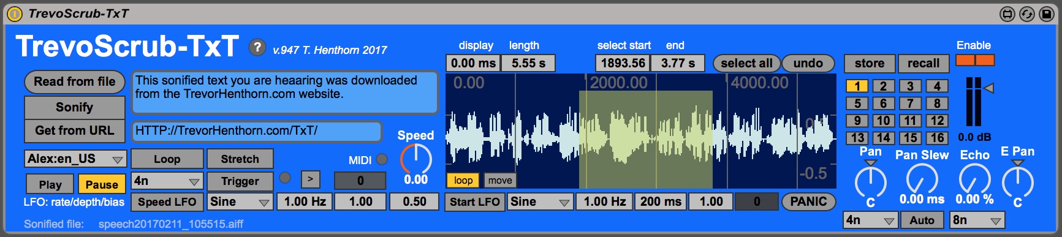The image size is (1062, 237).
Task: Toggle the loop mode button under waveform
Action: [x=463, y=180]
